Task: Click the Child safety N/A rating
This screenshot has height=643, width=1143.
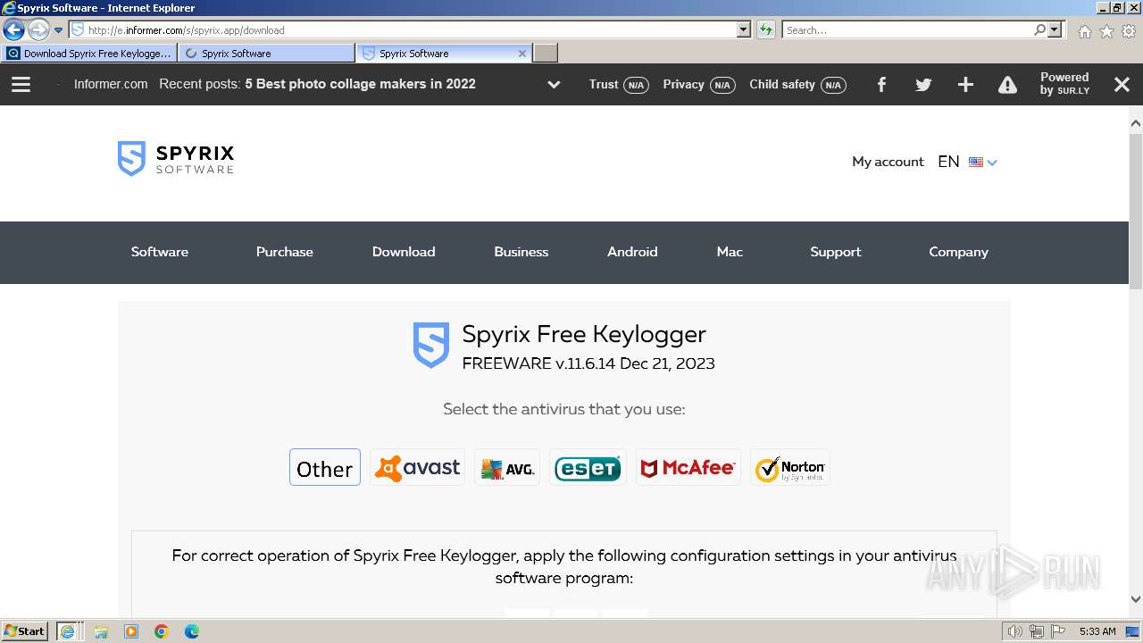Action: coord(797,85)
